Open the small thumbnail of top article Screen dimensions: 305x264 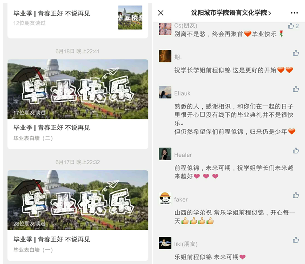pos(130,17)
